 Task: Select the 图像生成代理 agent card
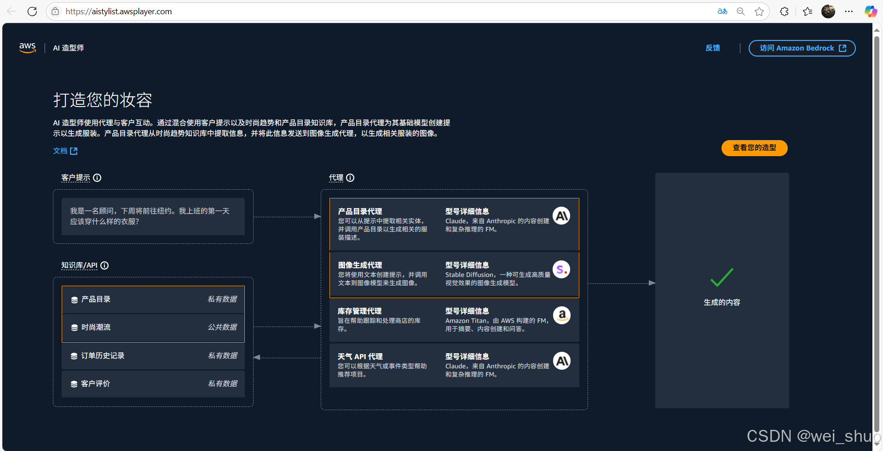point(454,275)
